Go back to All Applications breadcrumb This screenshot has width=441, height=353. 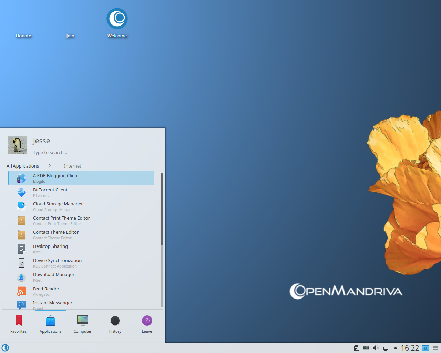[23, 166]
